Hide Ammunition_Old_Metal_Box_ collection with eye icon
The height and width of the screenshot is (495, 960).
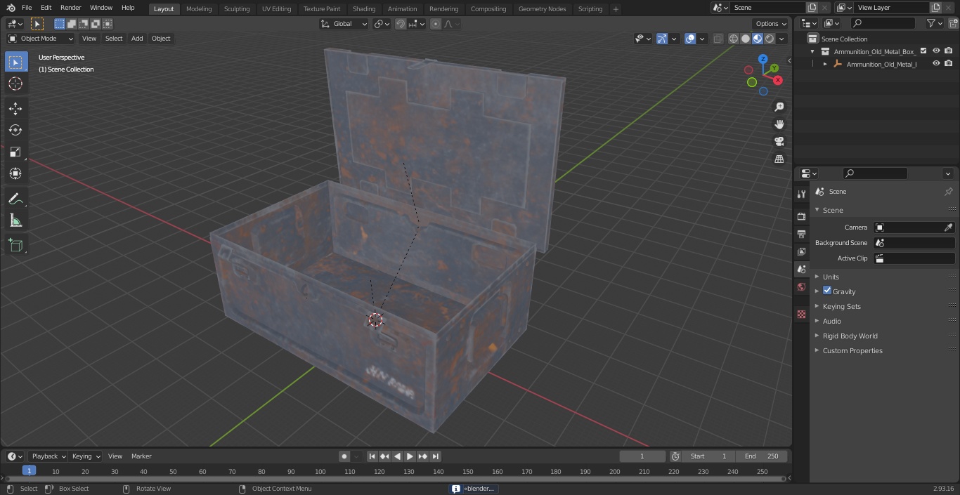point(936,51)
